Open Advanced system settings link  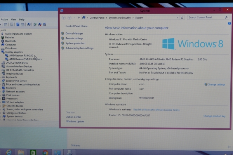coord(80,48)
